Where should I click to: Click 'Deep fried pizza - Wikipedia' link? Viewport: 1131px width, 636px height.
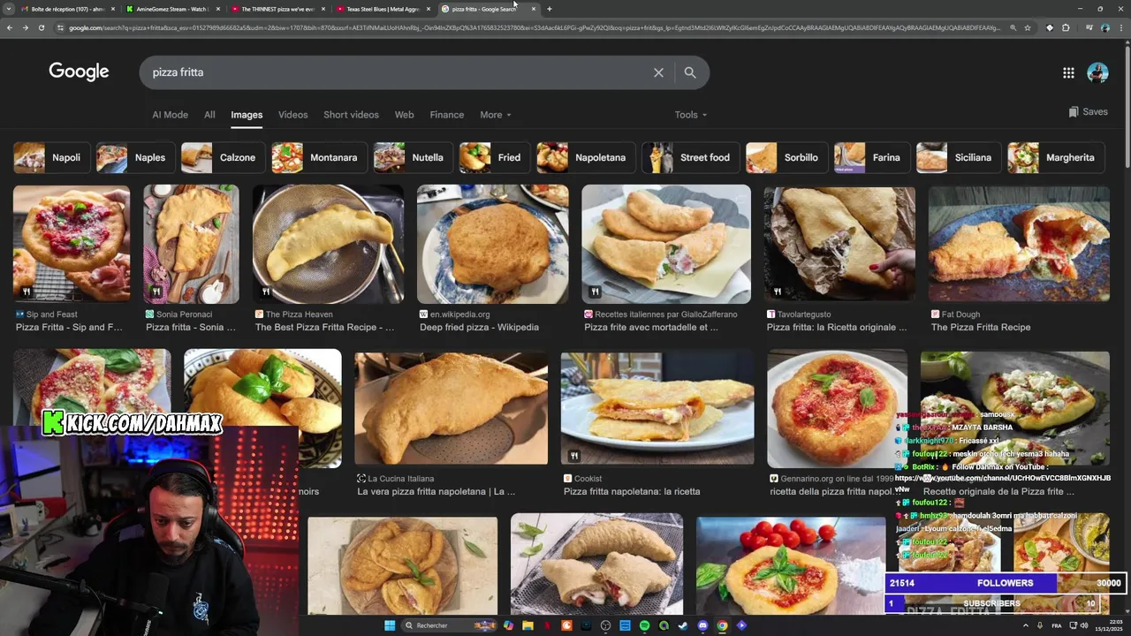click(x=479, y=328)
